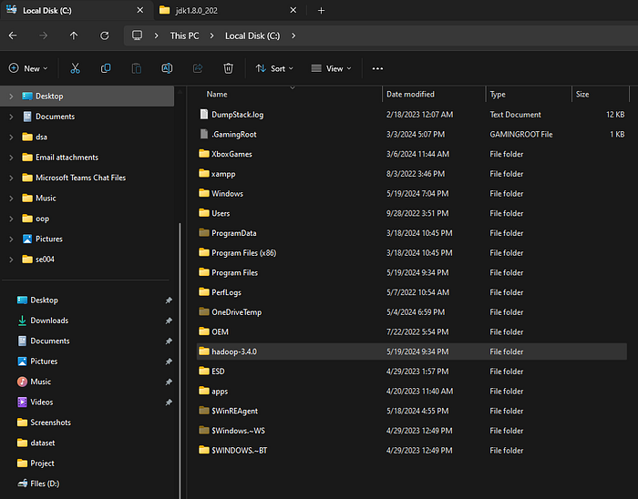
Task: Open the New dropdown menu
Action: (28, 68)
